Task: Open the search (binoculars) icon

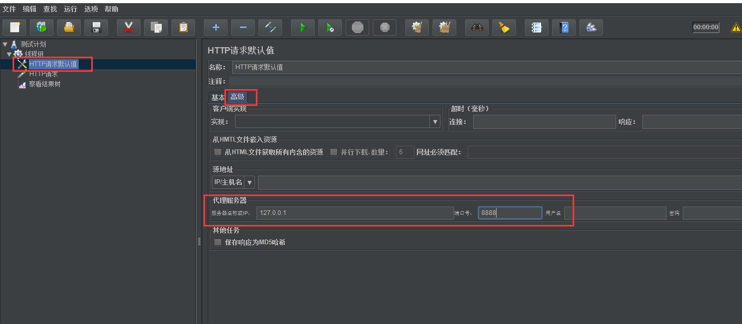Action: point(477,27)
